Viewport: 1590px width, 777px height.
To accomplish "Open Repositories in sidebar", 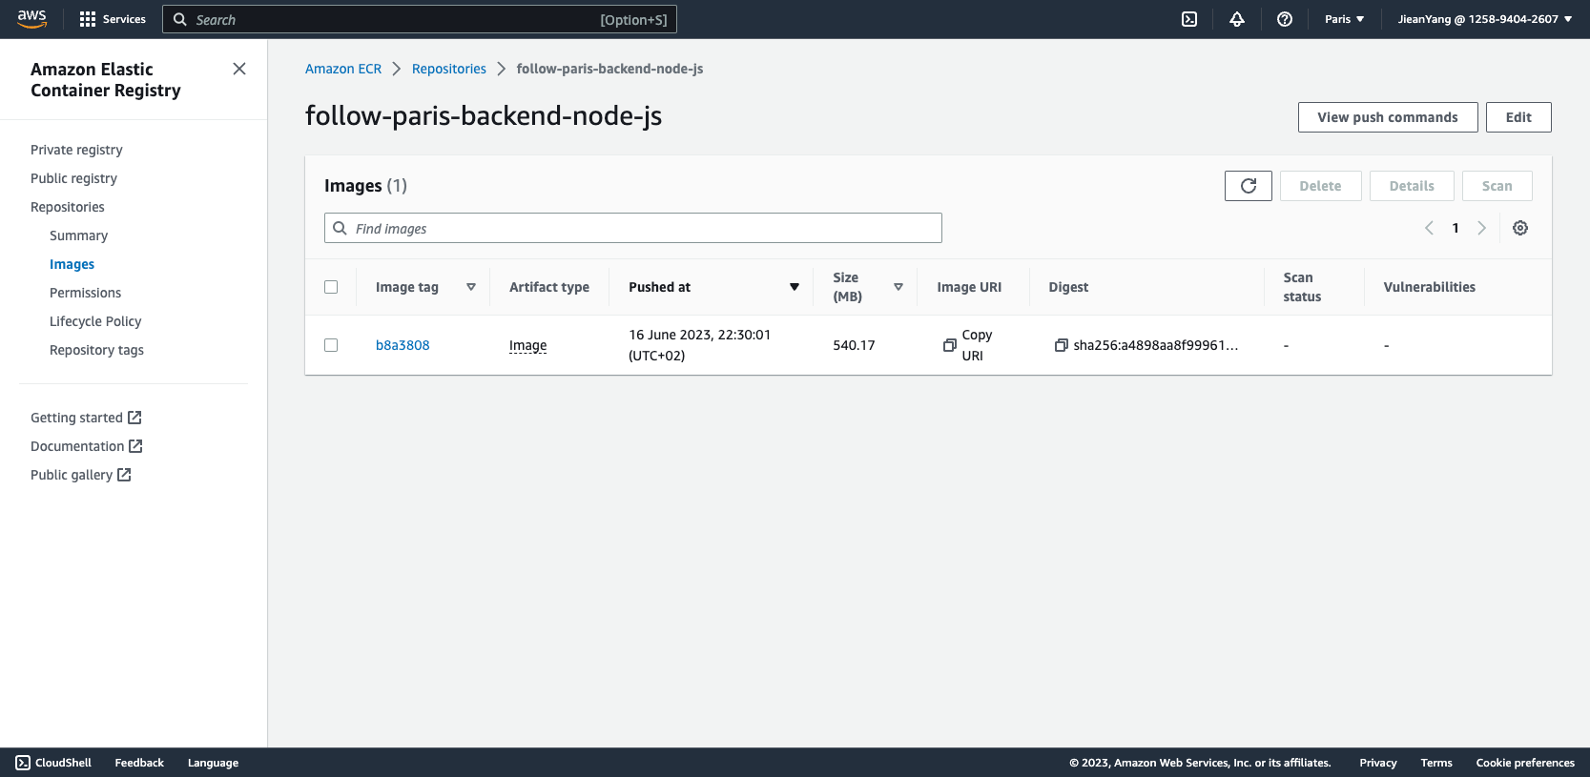I will point(68,207).
